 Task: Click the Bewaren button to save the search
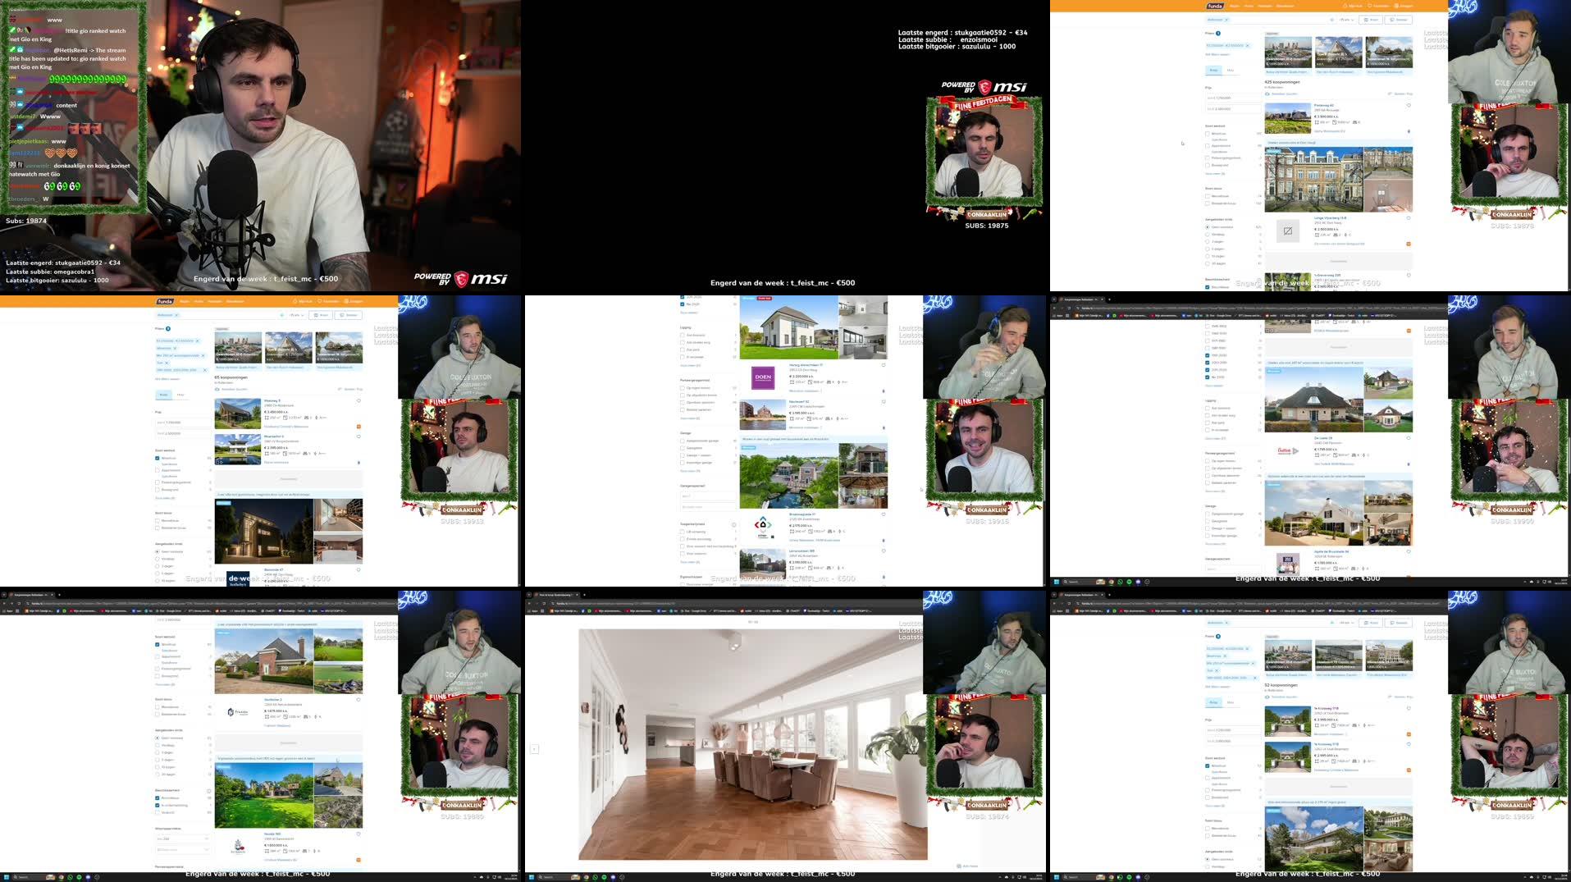[x=1398, y=20]
